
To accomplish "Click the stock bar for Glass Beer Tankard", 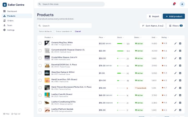I will 121,73.
